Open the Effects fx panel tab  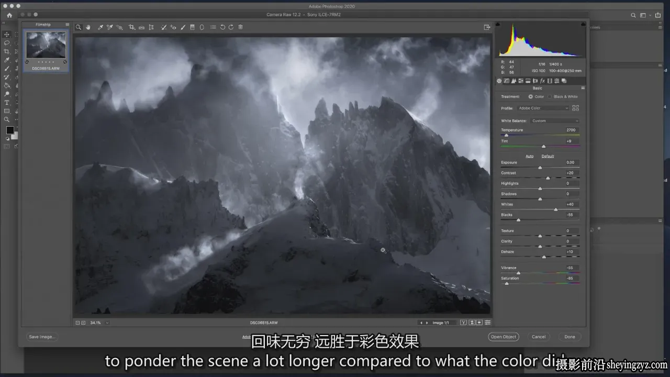click(x=542, y=81)
